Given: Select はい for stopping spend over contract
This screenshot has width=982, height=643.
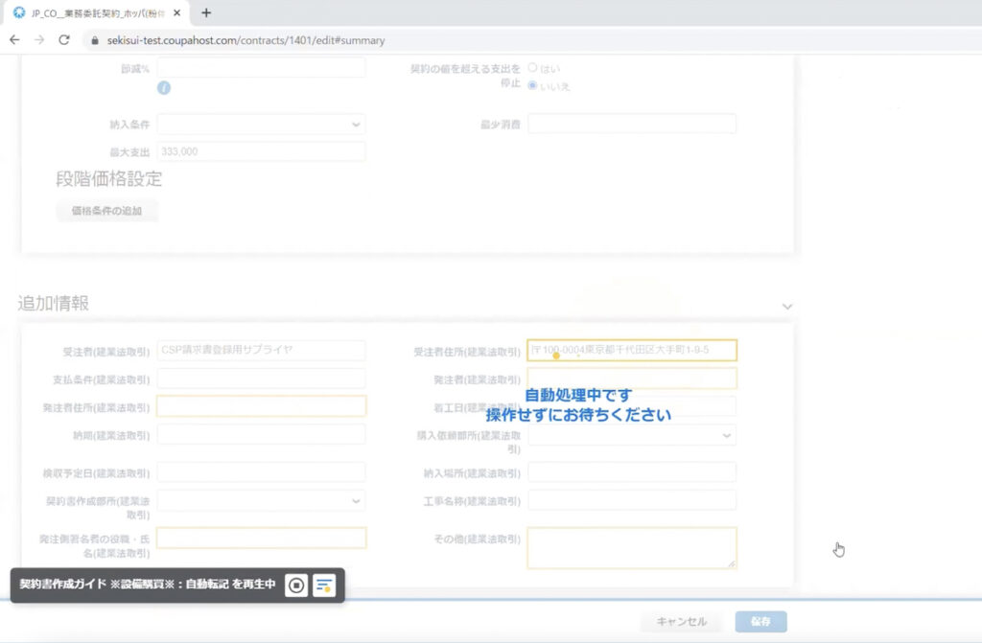Looking at the screenshot, I should click(532, 68).
